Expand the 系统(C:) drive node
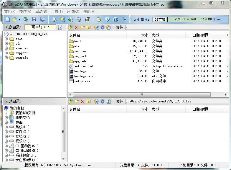Screen dimensions: 231x170 point(6,127)
